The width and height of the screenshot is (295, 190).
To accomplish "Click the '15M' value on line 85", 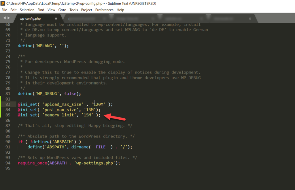I will (87, 115).
